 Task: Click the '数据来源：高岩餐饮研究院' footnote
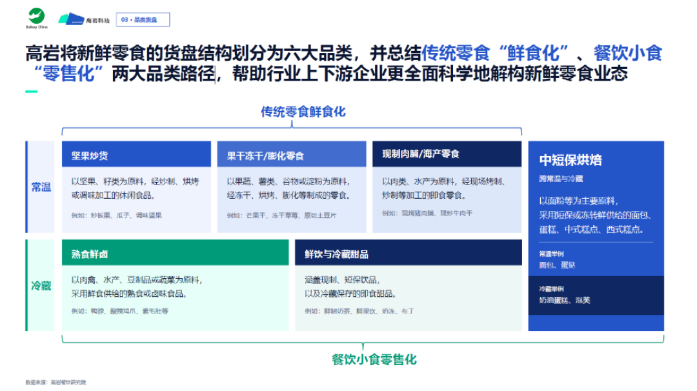tap(56, 382)
